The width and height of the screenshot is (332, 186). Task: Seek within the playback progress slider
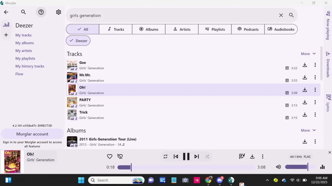[x=186, y=167]
